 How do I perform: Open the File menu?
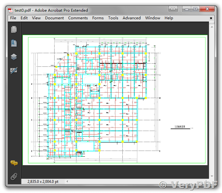[13, 18]
